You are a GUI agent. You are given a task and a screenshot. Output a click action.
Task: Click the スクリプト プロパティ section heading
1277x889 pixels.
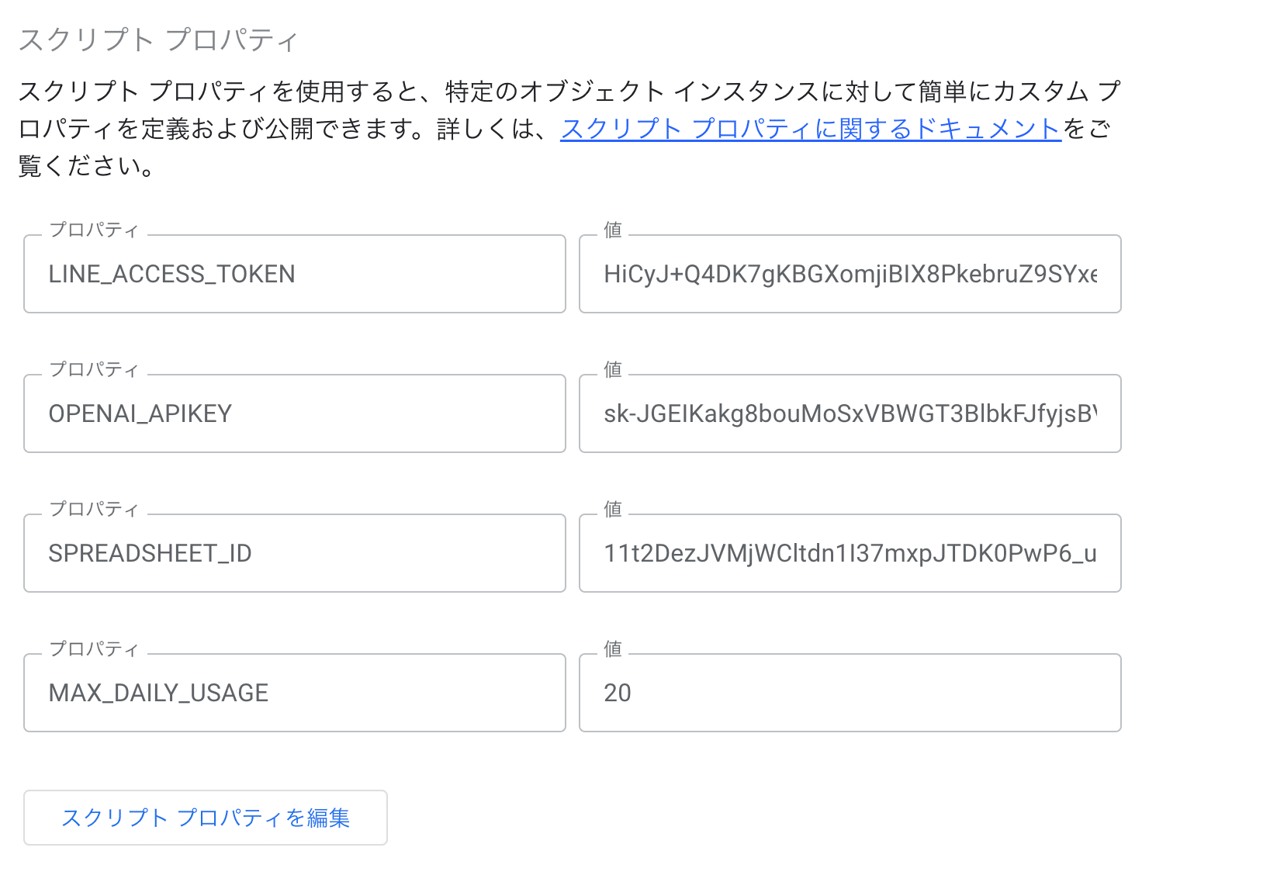click(x=158, y=40)
